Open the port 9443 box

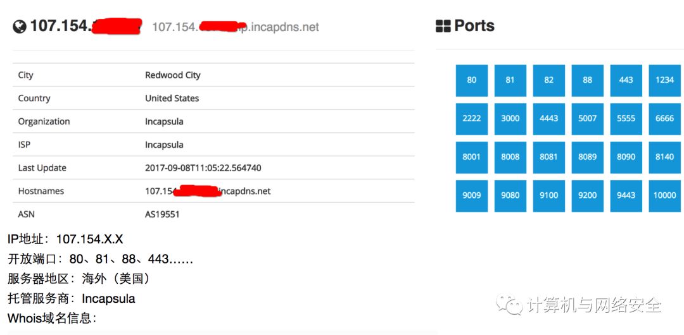pos(626,195)
